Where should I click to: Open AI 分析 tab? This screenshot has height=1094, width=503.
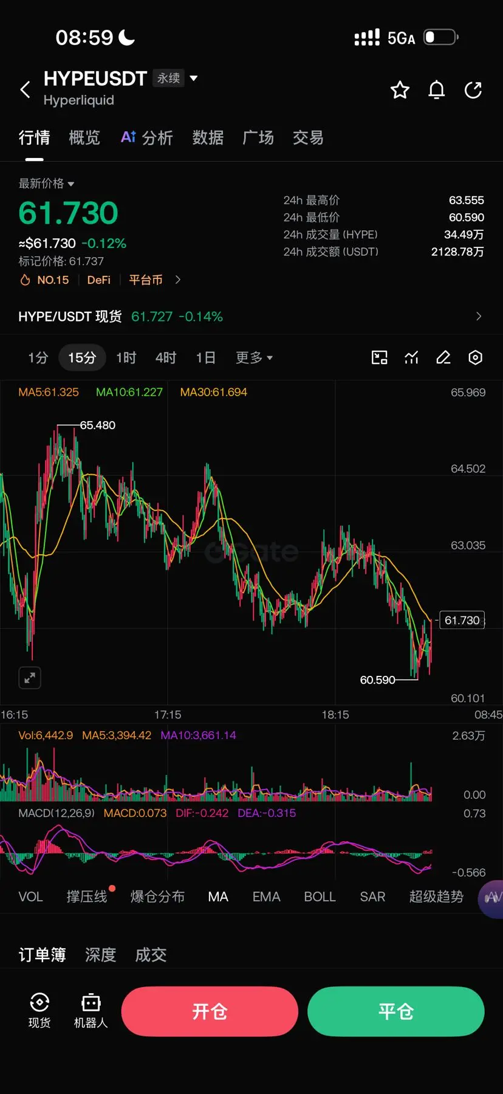coord(146,138)
